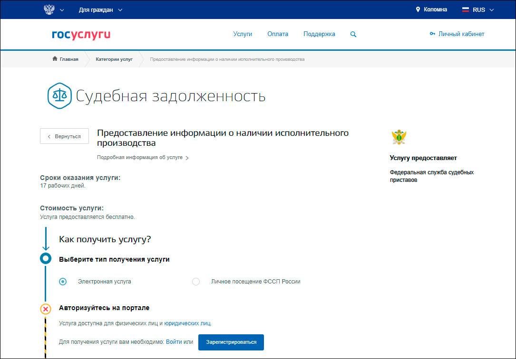The image size is (516, 359).
Task: Click the scales icon beside Судебная задолженность
Action: click(59, 95)
